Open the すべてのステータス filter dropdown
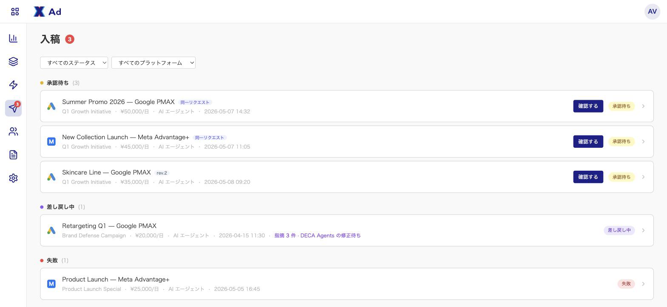This screenshot has width=667, height=307. pyautogui.click(x=74, y=63)
